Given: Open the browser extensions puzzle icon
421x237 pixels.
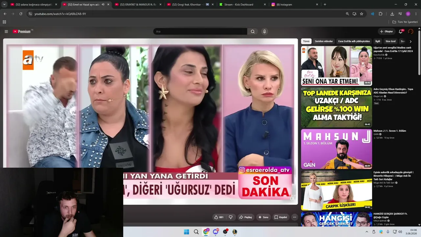Looking at the screenshot, I should 381,14.
